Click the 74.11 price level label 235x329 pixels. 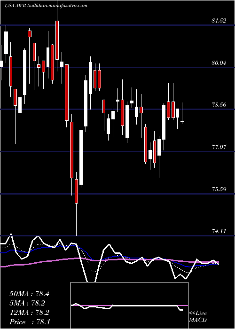click(219, 231)
